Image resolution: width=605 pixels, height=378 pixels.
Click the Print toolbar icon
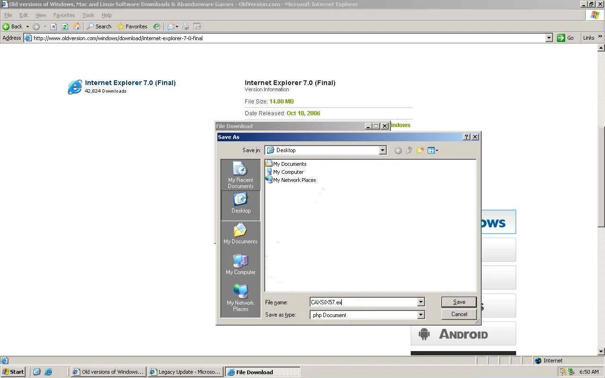(x=185, y=26)
